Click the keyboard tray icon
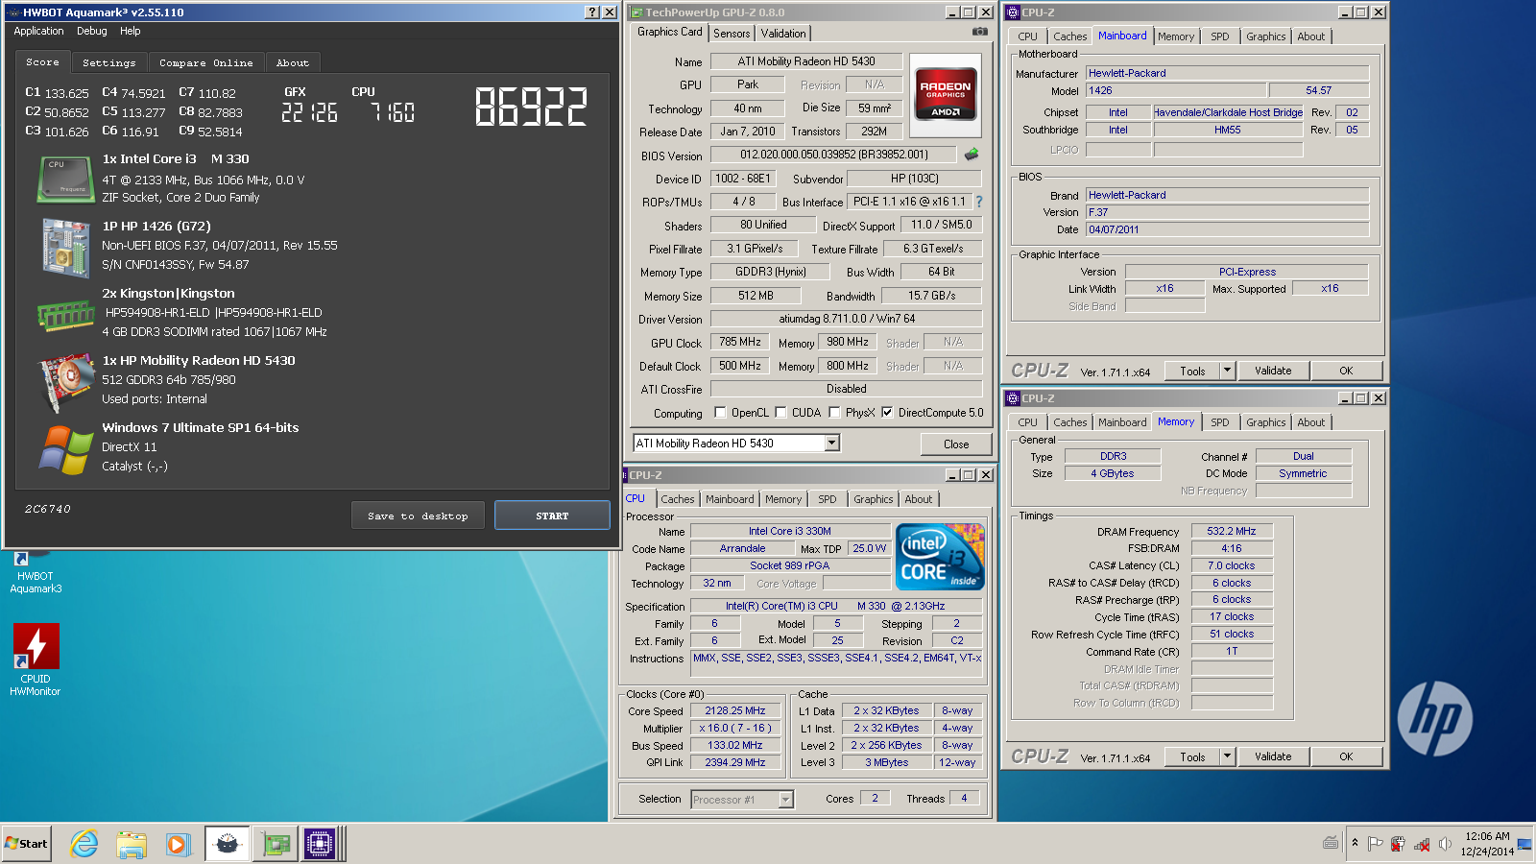The height and width of the screenshot is (864, 1536). 1331,843
